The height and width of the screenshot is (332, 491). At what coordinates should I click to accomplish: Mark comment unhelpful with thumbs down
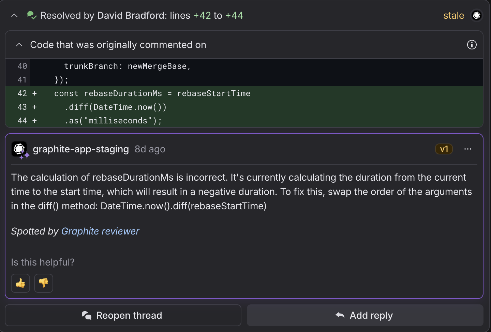[44, 283]
